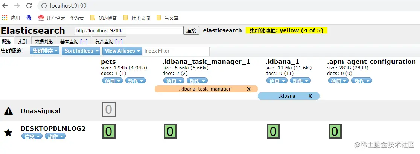Screen dimensions: 420x154
Task: Click the 连接 connect button
Action: [x=191, y=30]
